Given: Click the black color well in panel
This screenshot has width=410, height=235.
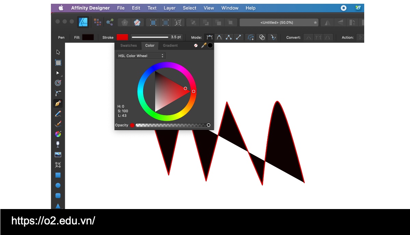Looking at the screenshot, I should (210, 45).
